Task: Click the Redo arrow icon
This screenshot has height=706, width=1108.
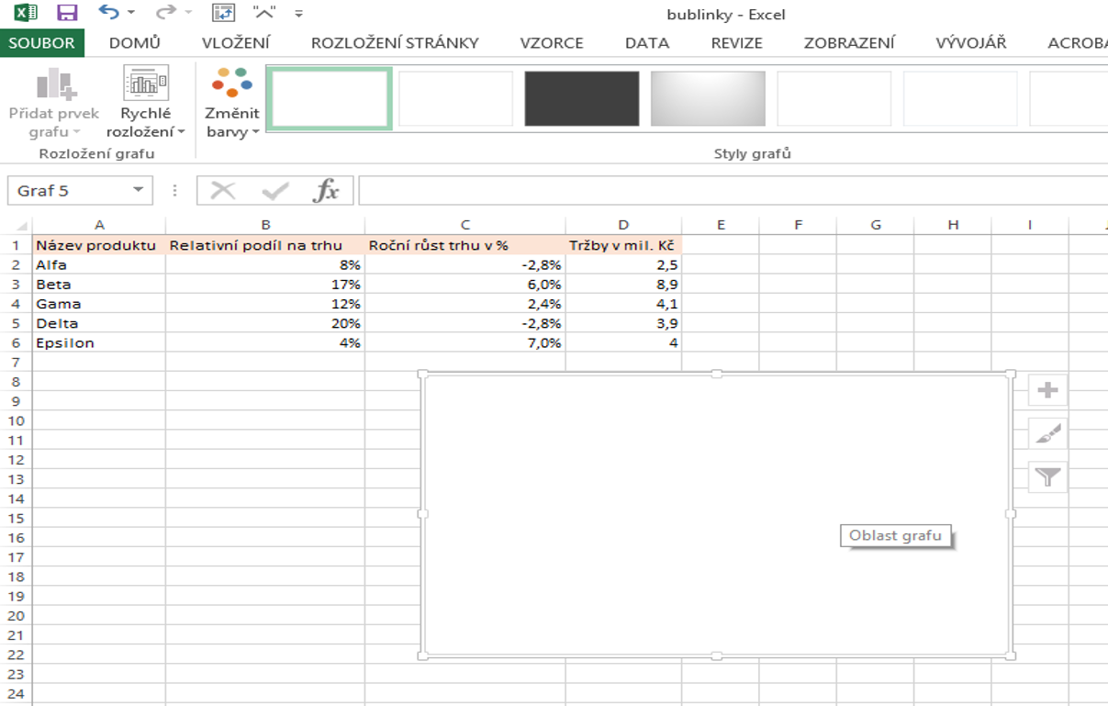Action: [165, 13]
